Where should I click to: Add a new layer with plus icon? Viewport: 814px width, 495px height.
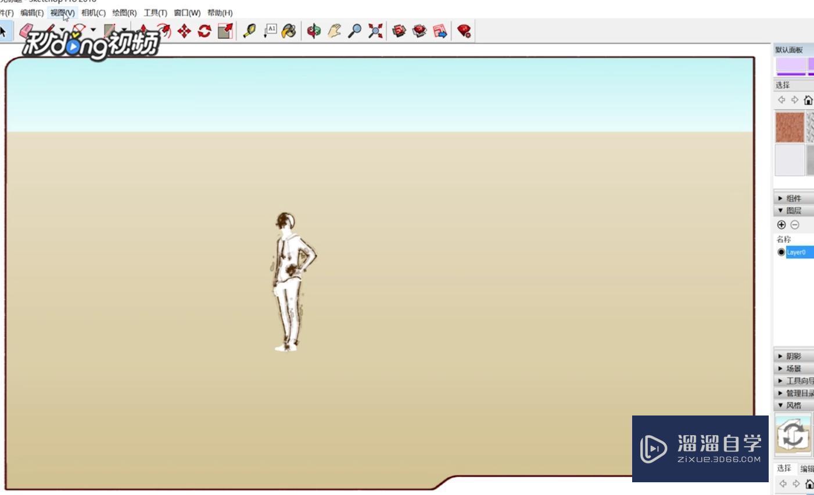pos(781,225)
